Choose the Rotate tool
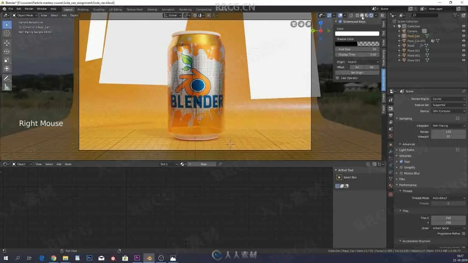This screenshot has height=263, width=468. (7, 51)
